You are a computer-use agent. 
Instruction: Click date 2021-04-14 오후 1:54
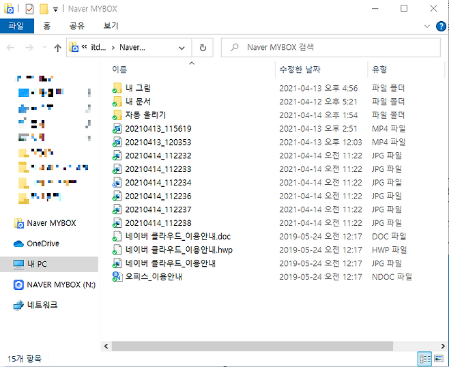coord(319,115)
